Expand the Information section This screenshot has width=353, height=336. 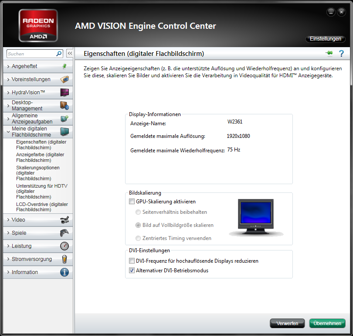[x=38, y=272]
